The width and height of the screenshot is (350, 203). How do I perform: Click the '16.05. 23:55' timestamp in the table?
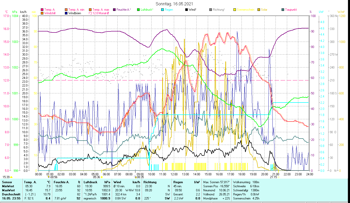click(11, 198)
